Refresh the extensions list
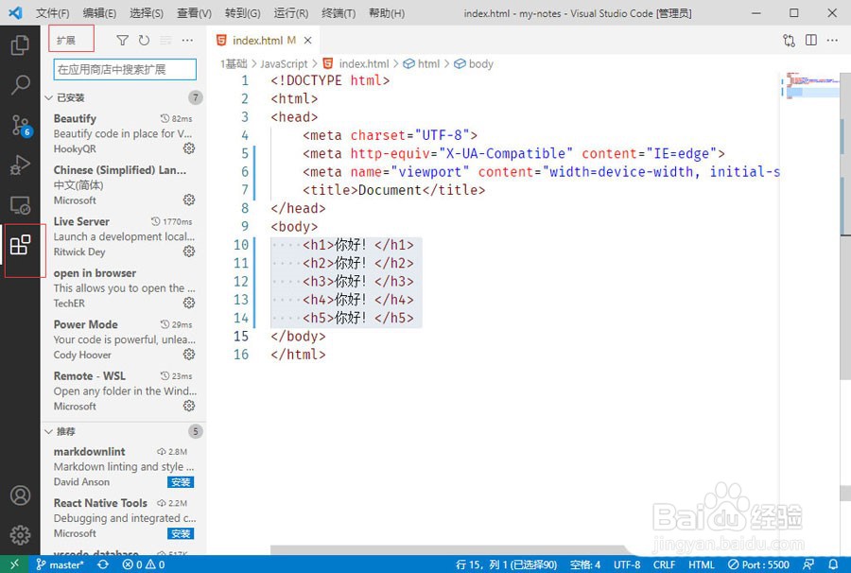 tap(144, 40)
